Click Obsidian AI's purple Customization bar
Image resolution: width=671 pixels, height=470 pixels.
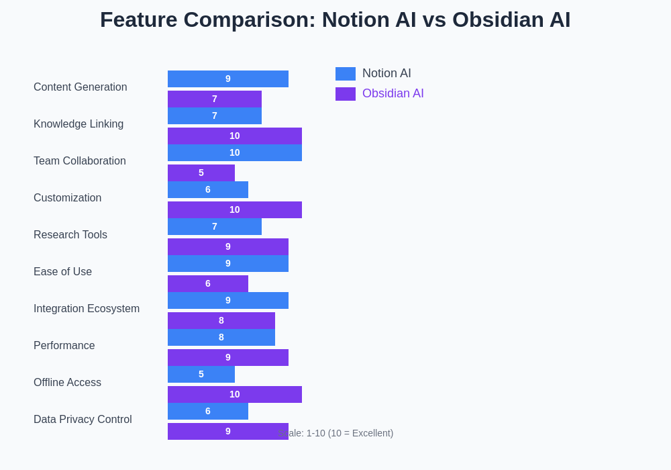(x=235, y=210)
